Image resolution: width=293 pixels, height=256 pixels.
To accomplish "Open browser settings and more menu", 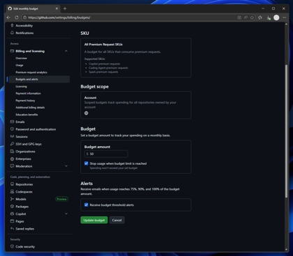I will click(285, 17).
